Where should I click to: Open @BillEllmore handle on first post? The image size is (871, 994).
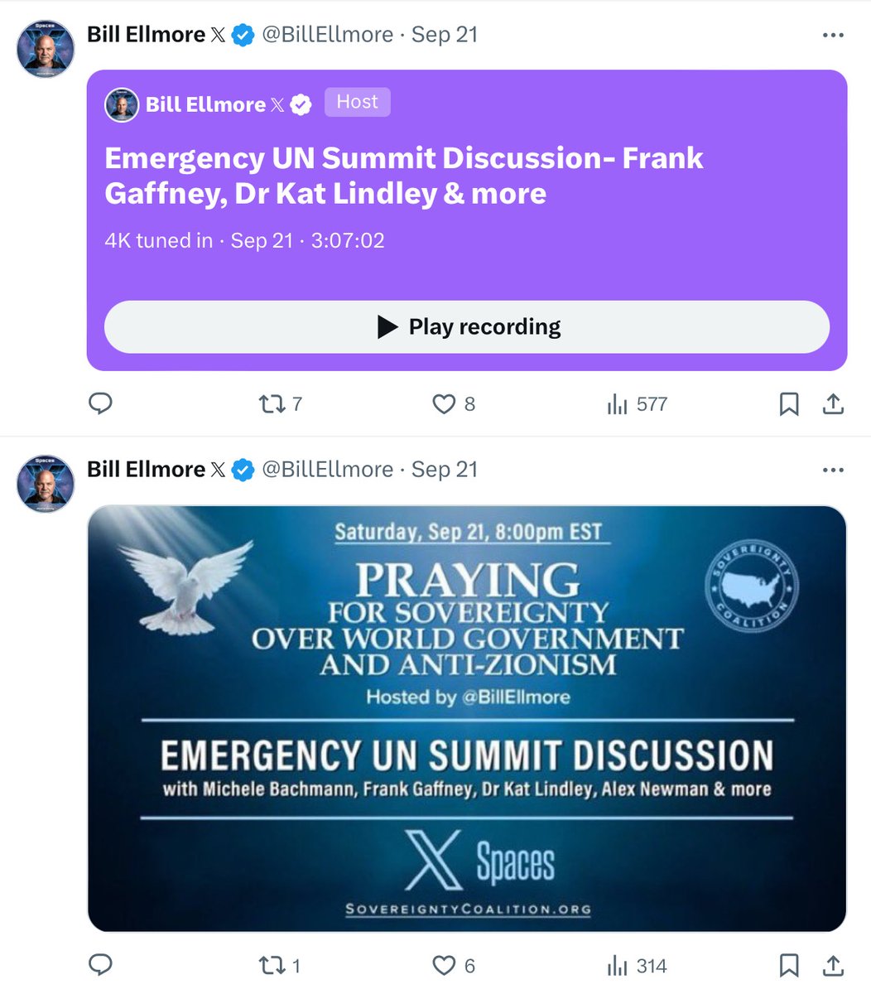point(327,35)
